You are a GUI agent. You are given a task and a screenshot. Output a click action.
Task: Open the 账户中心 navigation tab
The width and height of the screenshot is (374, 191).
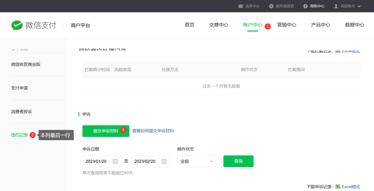point(252,25)
